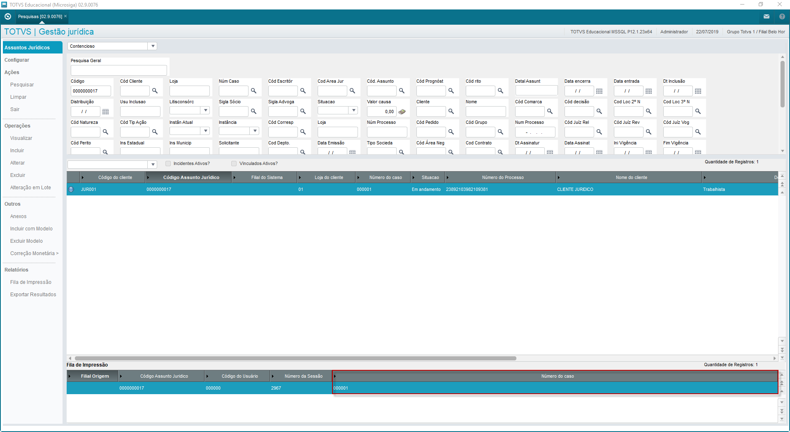Viewport: 790px width, 432px height.
Task: Open lookup for Cód Juiz Rel field
Action: point(599,132)
